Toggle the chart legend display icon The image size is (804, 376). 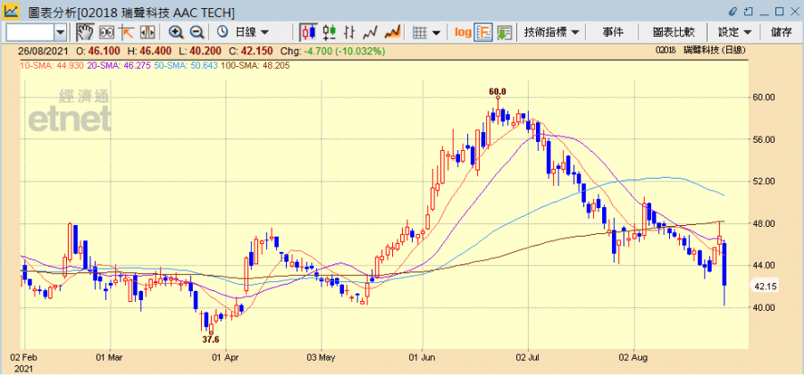483,32
